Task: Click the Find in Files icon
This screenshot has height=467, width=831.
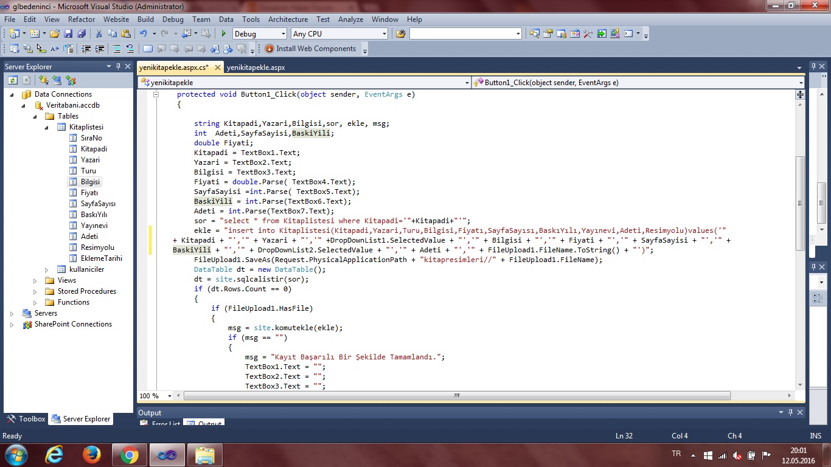Action: (x=400, y=33)
